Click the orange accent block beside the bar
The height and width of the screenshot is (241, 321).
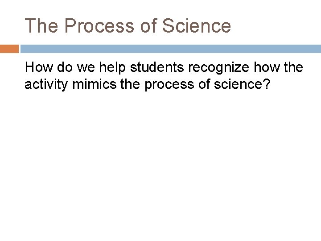coord(9,49)
